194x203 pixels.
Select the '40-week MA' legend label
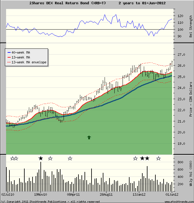(x=21, y=52)
